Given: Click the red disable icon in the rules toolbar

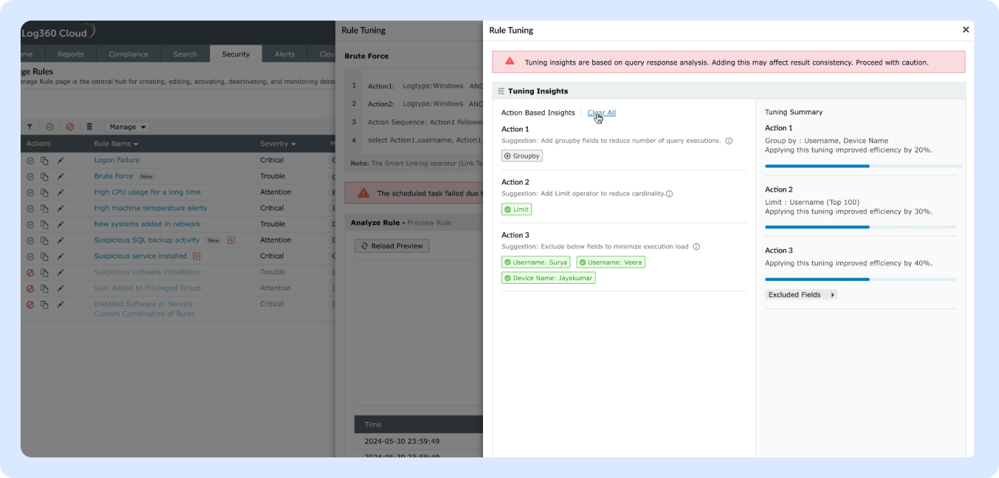Looking at the screenshot, I should pyautogui.click(x=69, y=127).
